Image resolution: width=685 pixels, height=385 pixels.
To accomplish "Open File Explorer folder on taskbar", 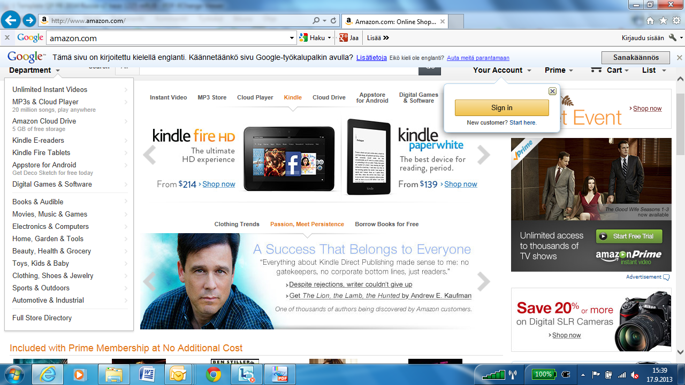I will [114, 374].
